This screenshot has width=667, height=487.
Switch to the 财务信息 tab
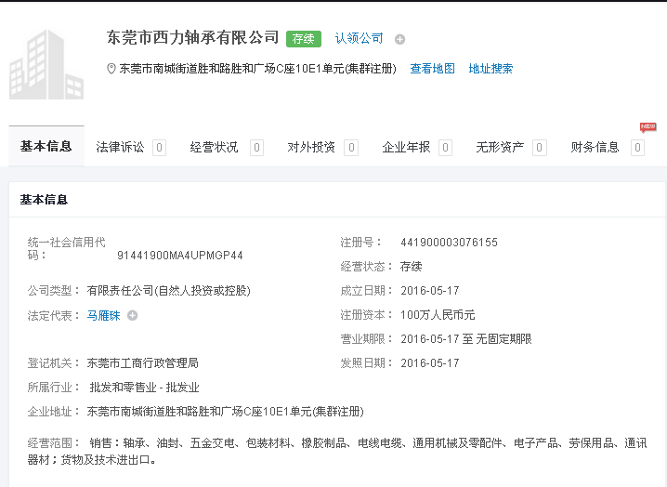(595, 147)
